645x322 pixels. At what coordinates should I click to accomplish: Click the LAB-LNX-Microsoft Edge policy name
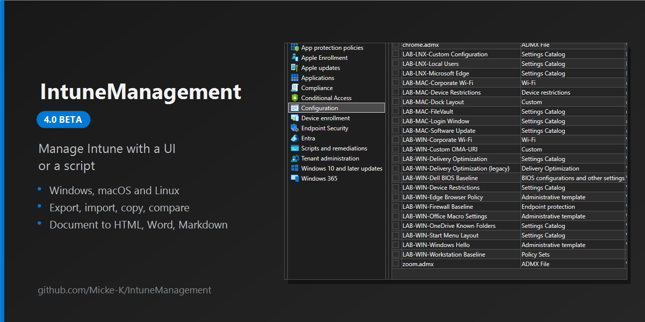click(436, 73)
